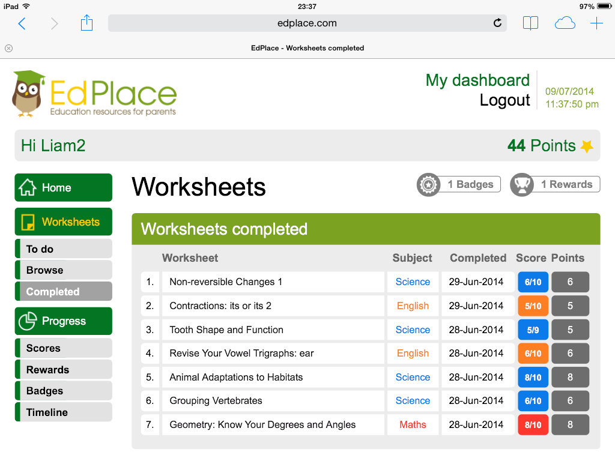
Task: Click red 8/10 score in Geometry row
Action: (533, 424)
